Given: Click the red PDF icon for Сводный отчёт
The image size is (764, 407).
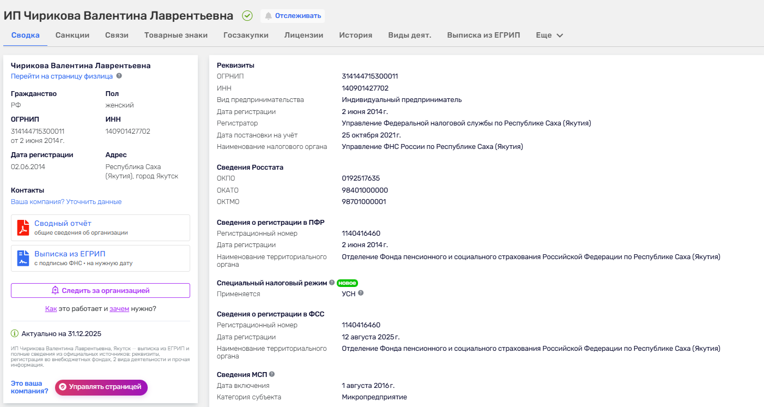Looking at the screenshot, I should tap(23, 228).
